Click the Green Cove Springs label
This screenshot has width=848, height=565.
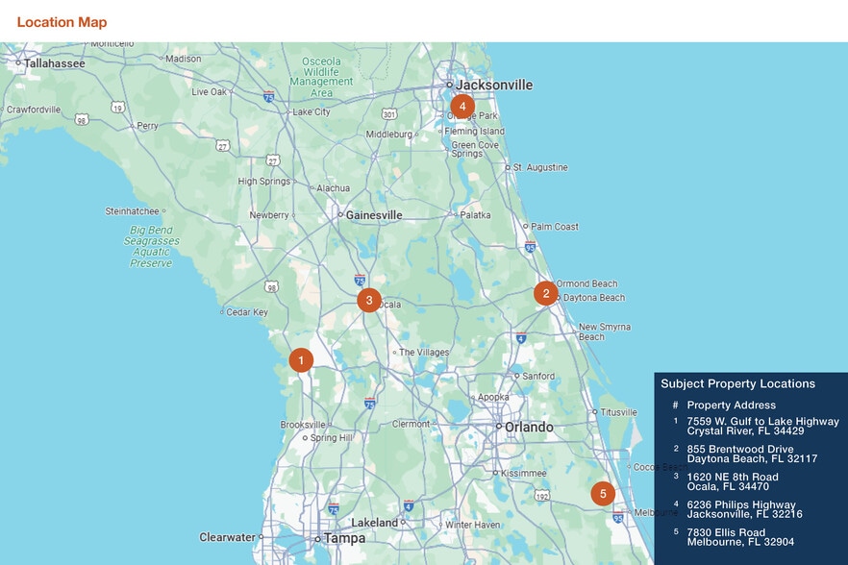point(475,149)
